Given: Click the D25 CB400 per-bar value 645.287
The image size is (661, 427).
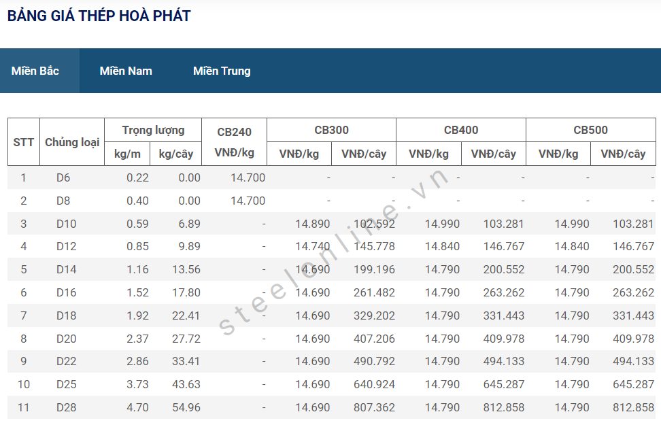Looking at the screenshot, I should (504, 384).
